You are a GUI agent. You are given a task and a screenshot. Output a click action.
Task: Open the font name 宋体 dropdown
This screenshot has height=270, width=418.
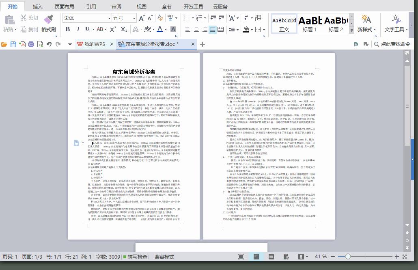(109, 18)
